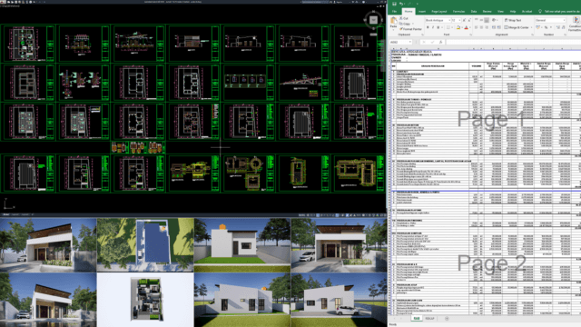Viewport: 581px width, 327px height.
Task: Click the Name Box cell reference field
Action: tap(400, 43)
